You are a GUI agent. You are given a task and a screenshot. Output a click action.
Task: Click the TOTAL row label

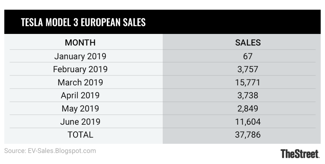point(80,135)
